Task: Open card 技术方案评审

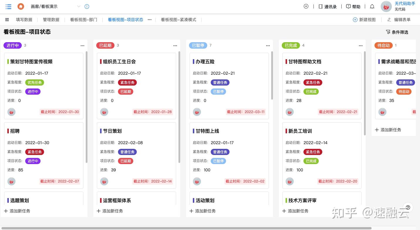Action: [322, 199]
